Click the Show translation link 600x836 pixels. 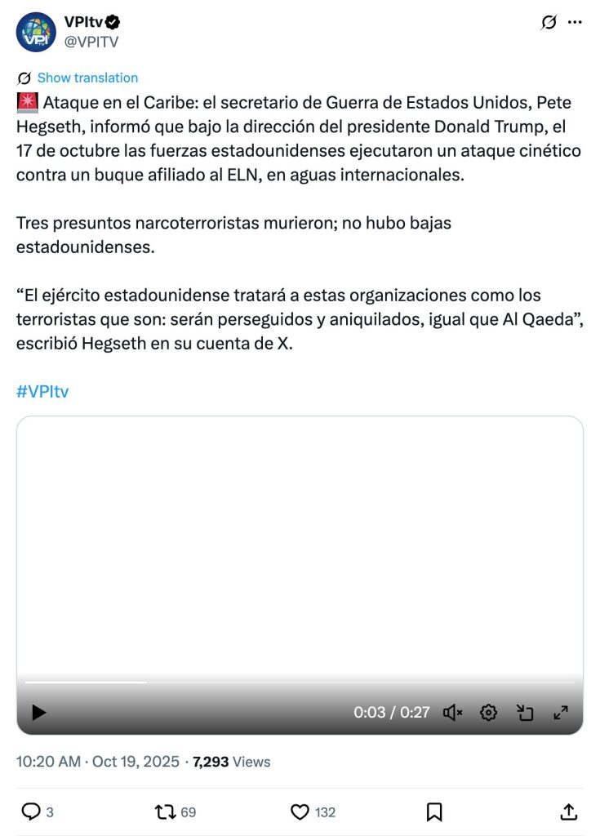click(87, 78)
